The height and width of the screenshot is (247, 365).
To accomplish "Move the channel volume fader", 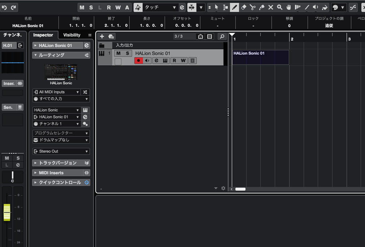I will pyautogui.click(x=7, y=213).
